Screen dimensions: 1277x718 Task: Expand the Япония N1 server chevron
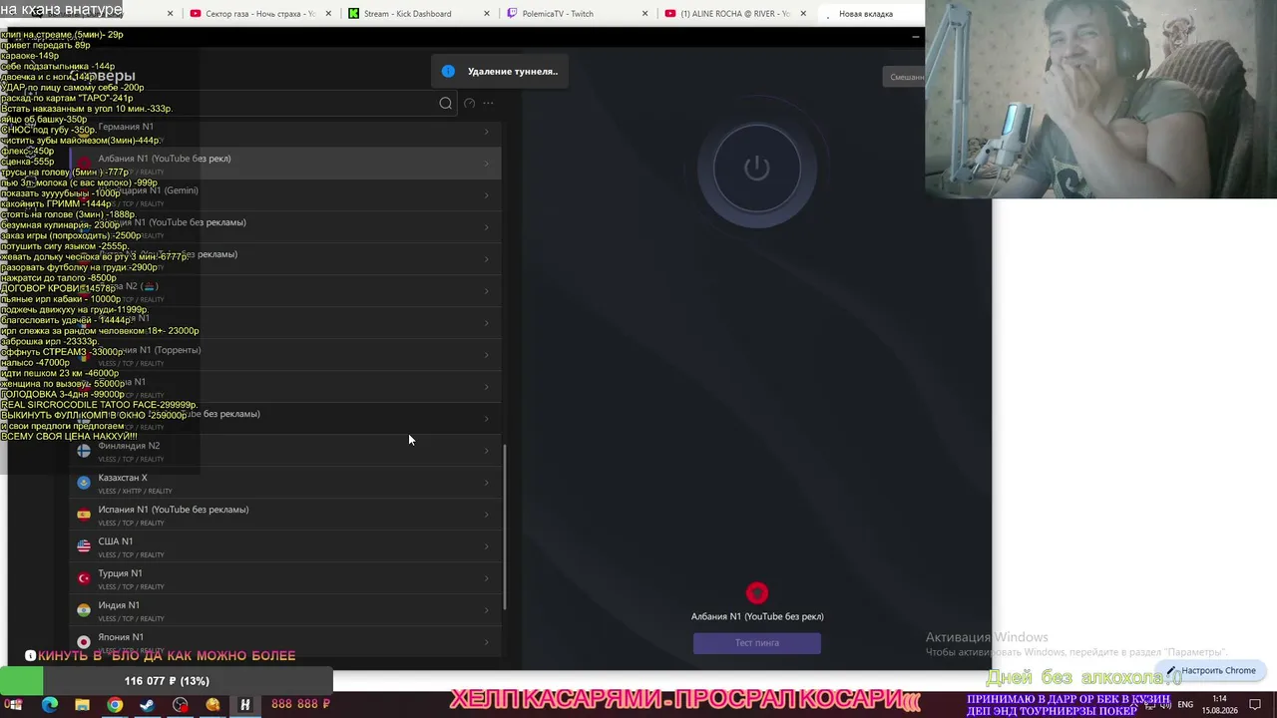point(487,642)
